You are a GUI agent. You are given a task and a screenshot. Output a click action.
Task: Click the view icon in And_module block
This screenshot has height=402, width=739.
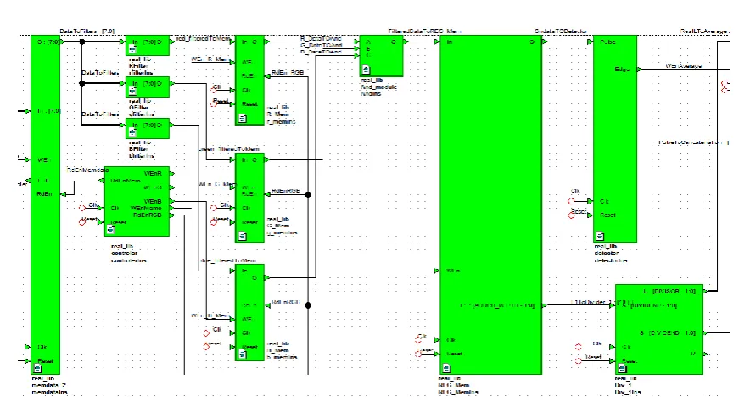coord(367,70)
